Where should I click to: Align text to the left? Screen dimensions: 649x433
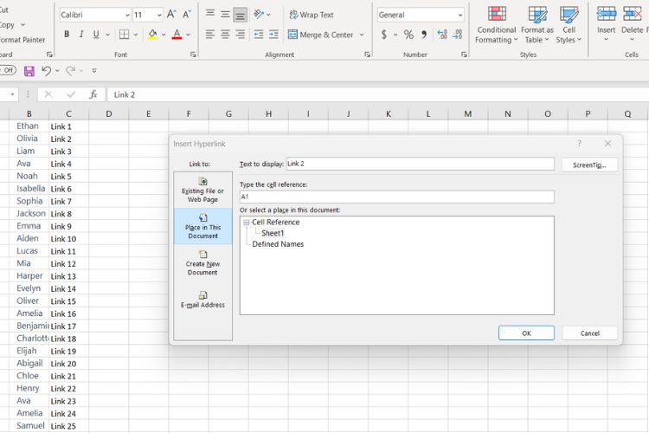click(210, 35)
